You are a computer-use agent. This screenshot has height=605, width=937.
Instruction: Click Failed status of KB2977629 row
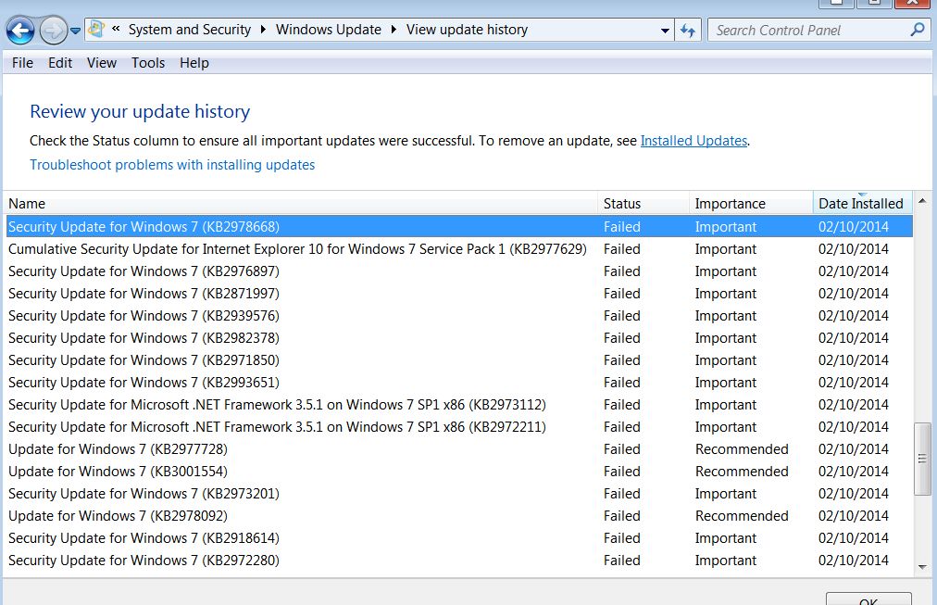click(621, 248)
